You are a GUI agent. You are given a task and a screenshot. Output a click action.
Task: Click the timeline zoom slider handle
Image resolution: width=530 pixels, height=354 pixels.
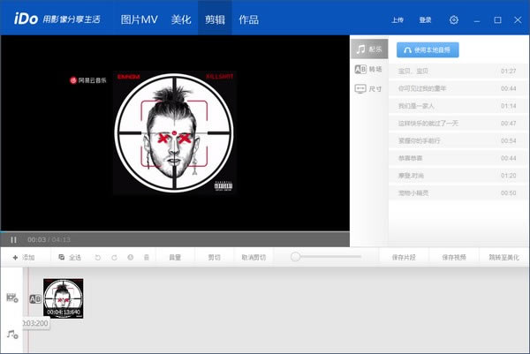click(296, 257)
